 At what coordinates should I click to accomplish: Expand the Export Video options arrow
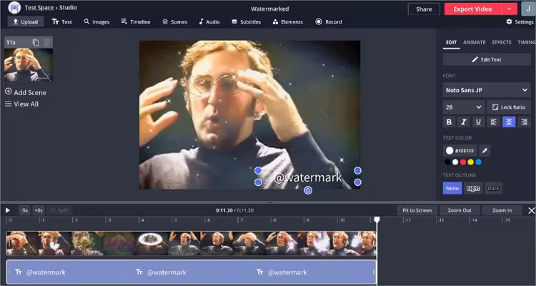[510, 9]
